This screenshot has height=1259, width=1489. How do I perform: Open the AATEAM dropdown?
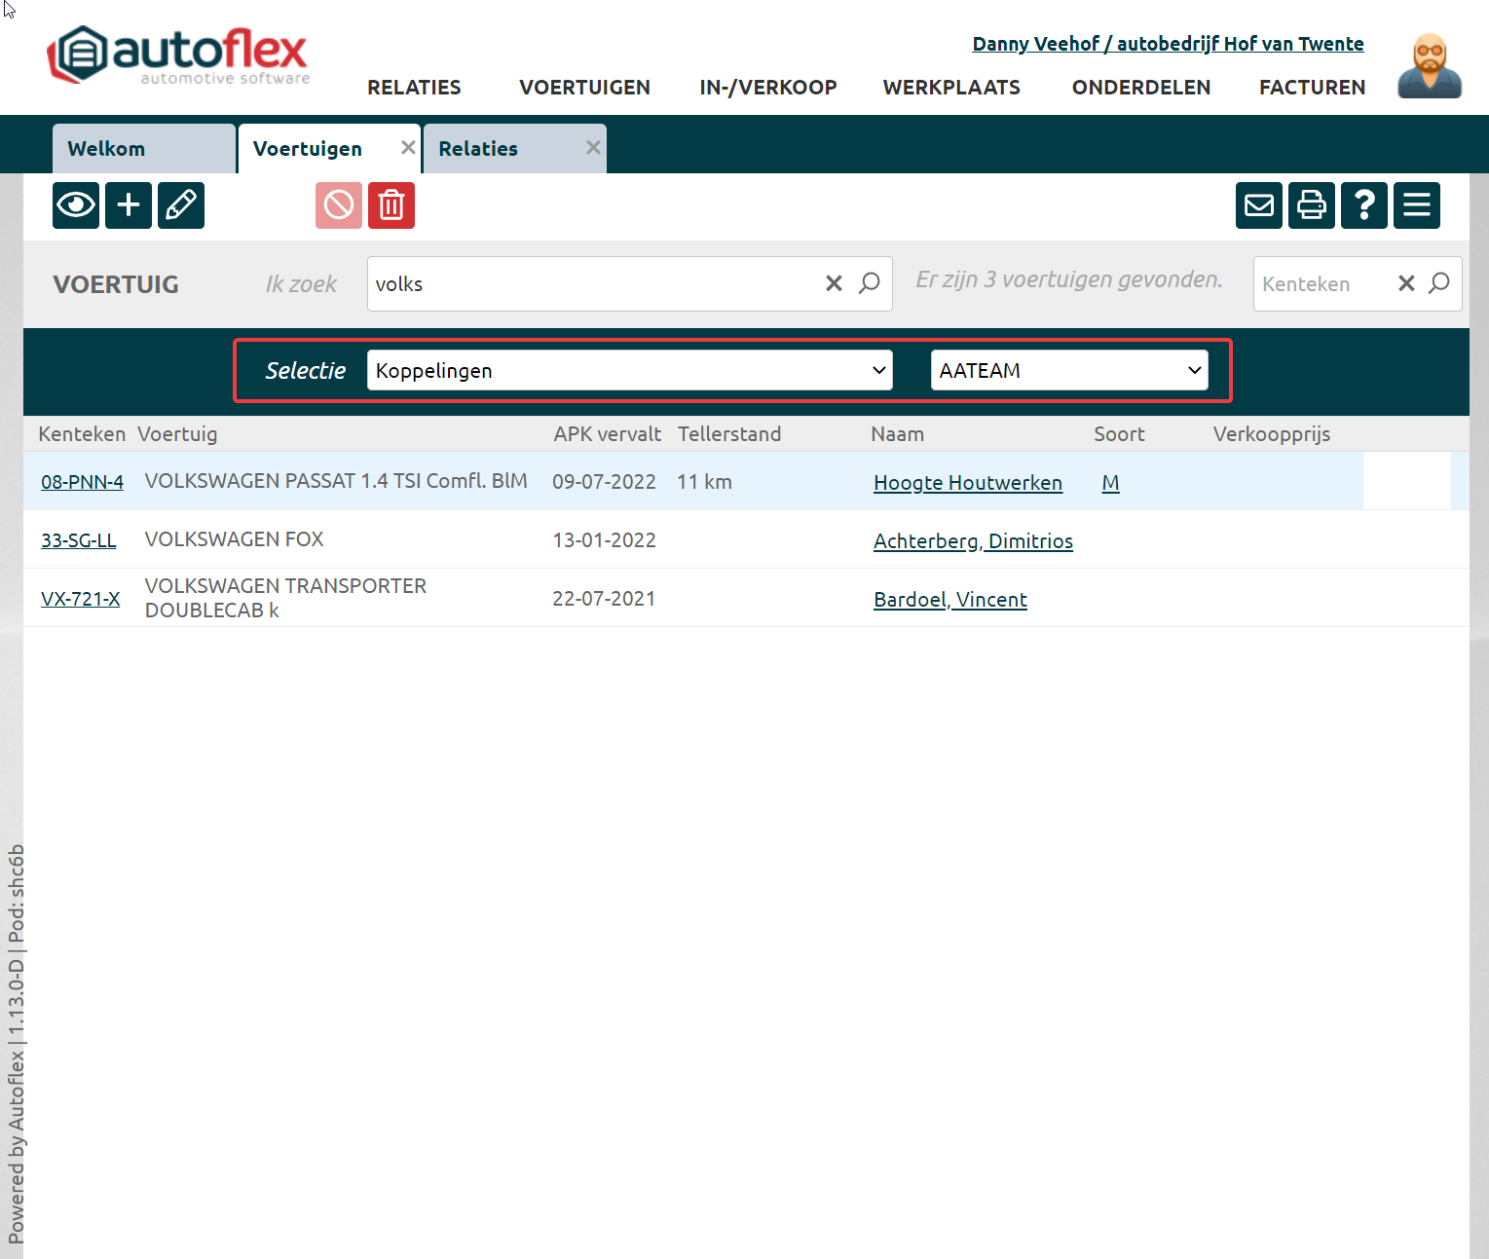1069,371
